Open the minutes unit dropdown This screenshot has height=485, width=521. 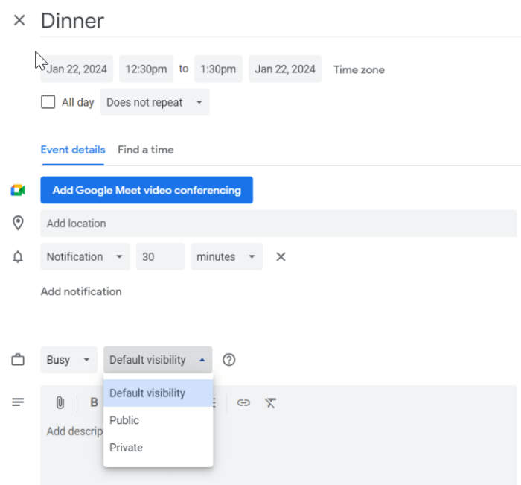click(226, 257)
